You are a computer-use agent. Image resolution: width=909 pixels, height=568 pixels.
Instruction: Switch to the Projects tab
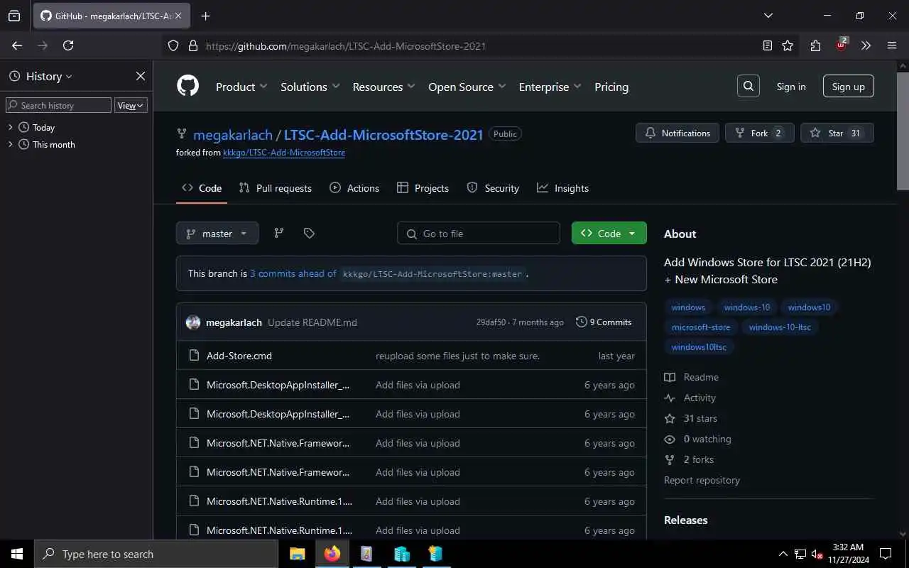(423, 188)
